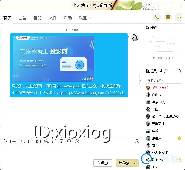Click avatar of member 彩虹

[x=148, y=109]
